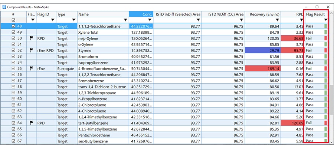Uncheck the checkbox for row 48
Image resolution: width=334 pixels, height=148 pixels.
pyautogui.click(x=13, y=26)
